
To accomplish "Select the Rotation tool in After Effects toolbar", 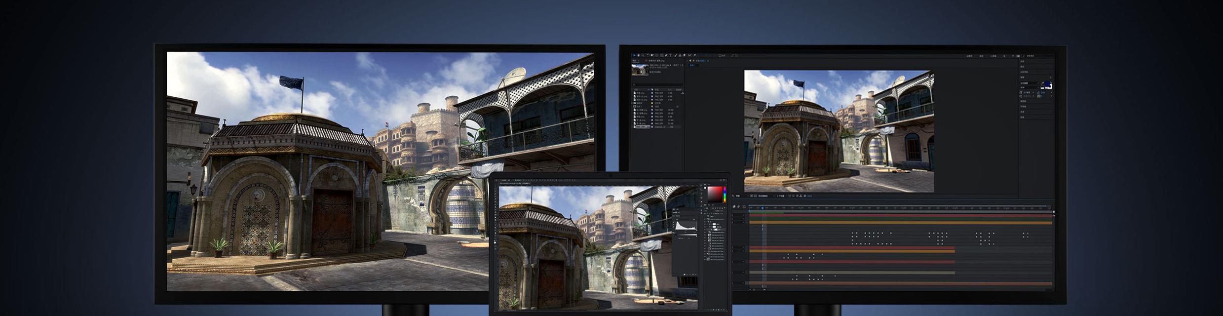I will [648, 55].
